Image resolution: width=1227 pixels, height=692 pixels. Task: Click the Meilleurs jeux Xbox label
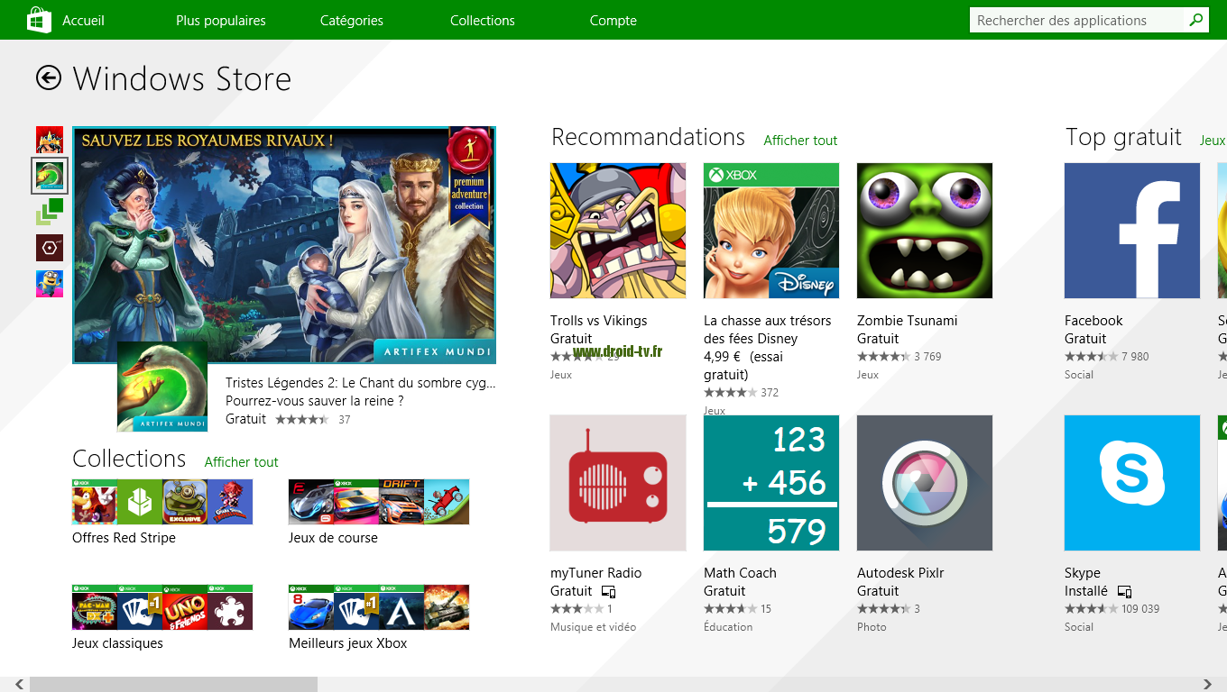(347, 643)
